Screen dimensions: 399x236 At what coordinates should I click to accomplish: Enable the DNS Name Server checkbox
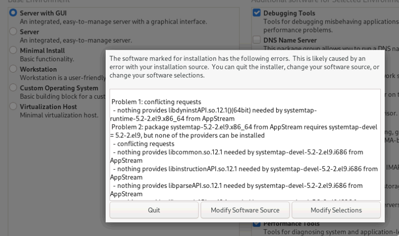click(x=256, y=40)
